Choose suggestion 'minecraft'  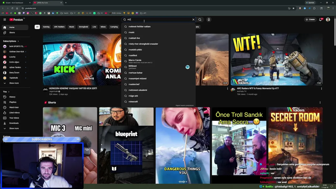158,102
